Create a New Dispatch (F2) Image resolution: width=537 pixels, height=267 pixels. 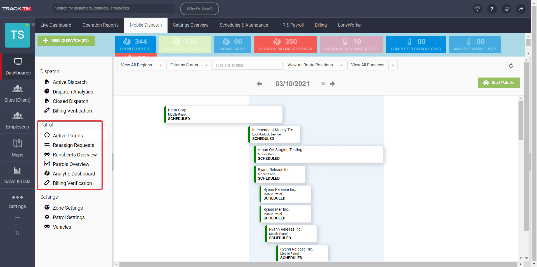(66, 41)
